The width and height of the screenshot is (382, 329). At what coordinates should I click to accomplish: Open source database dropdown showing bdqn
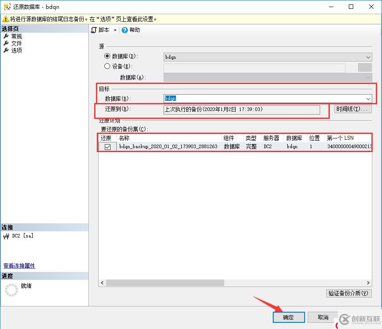pos(268,57)
